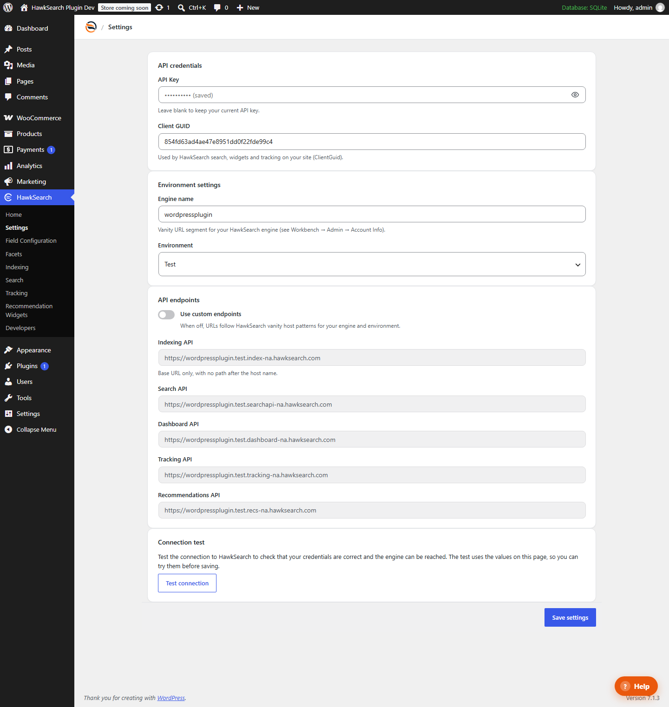Viewport: 669px width, 707px height.
Task: Open the Field Configuration submenu item
Action: click(x=31, y=241)
